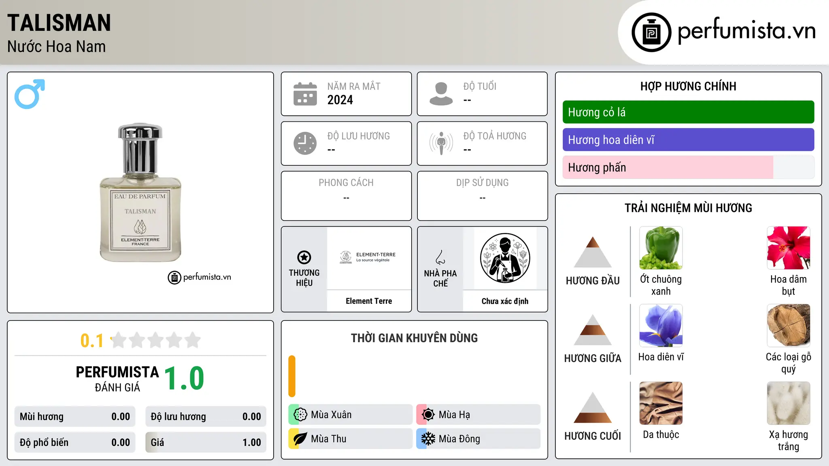The width and height of the screenshot is (829, 466).
Task: Click the Độ phổ biến score row
Action: [75, 443]
